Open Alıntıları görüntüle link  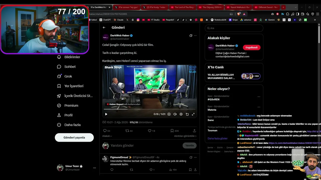coord(185,136)
